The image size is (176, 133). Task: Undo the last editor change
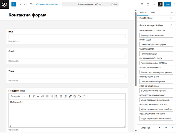click(20, 4)
